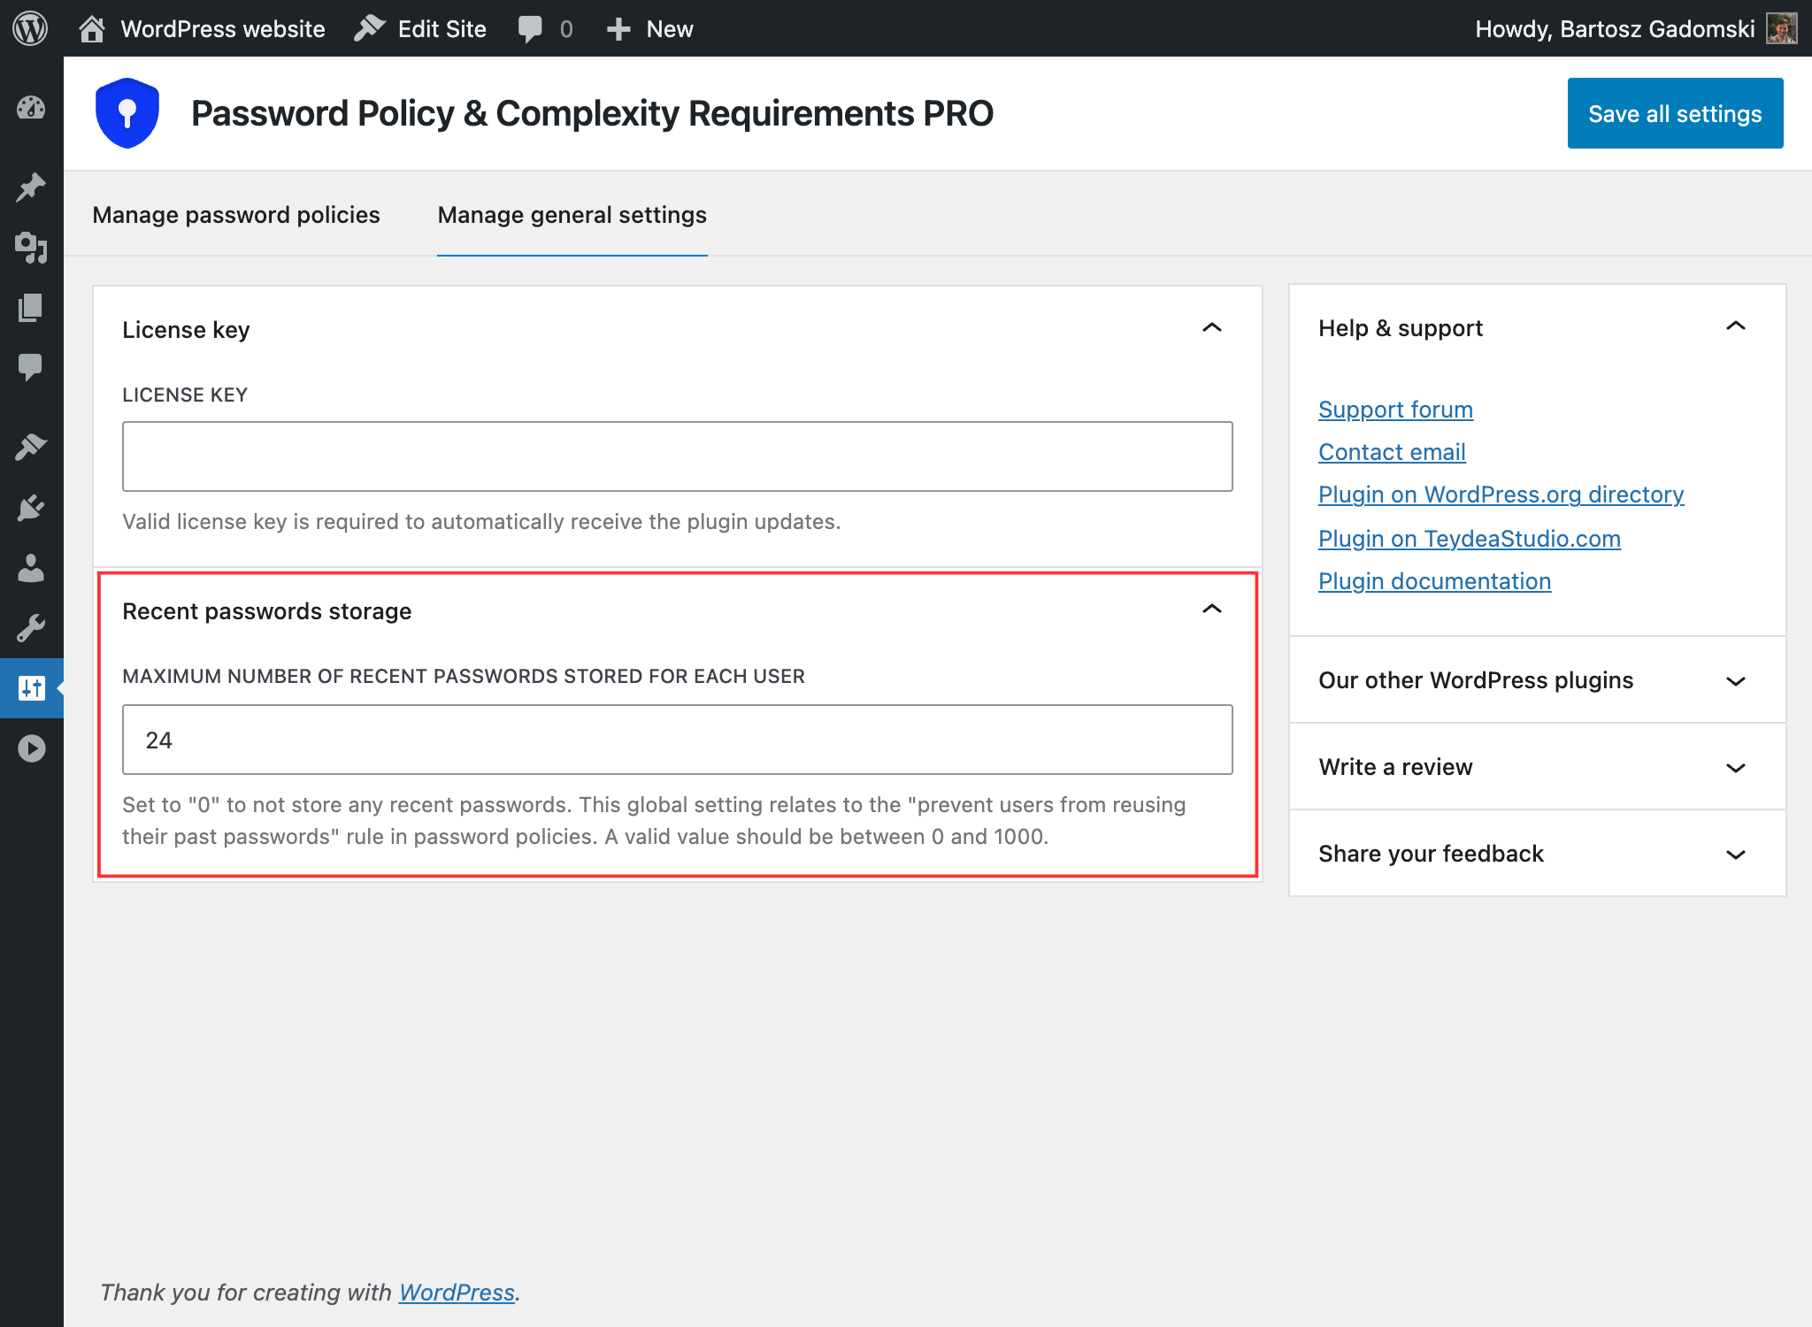
Task: Open the WordPress logo menu
Action: coord(30,28)
